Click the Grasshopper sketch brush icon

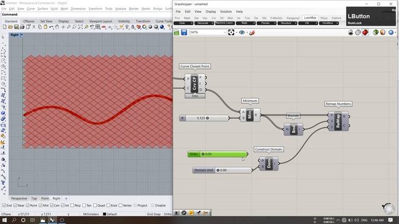pos(252,32)
